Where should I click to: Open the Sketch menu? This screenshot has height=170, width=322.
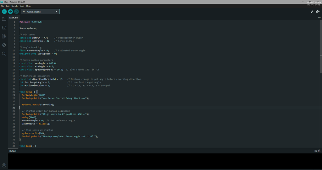pyautogui.click(x=14, y=6)
